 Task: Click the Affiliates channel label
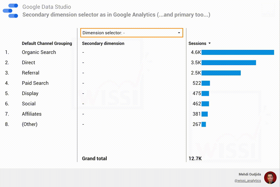click(x=31, y=114)
